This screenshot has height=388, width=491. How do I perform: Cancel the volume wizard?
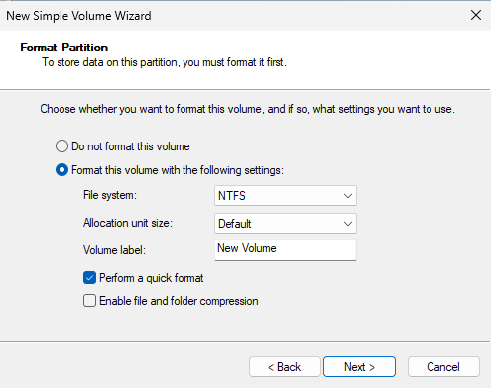coord(443,367)
